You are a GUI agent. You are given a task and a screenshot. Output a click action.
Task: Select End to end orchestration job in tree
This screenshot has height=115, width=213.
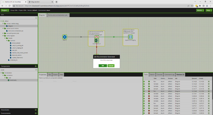16,31
